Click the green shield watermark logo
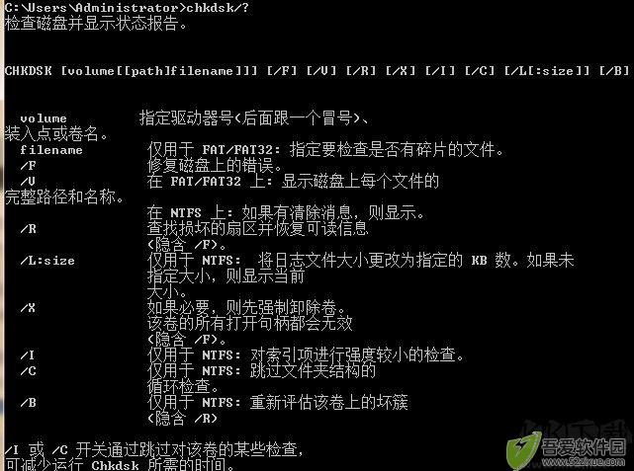Image resolution: width=634 pixels, height=471 pixels. point(523,451)
